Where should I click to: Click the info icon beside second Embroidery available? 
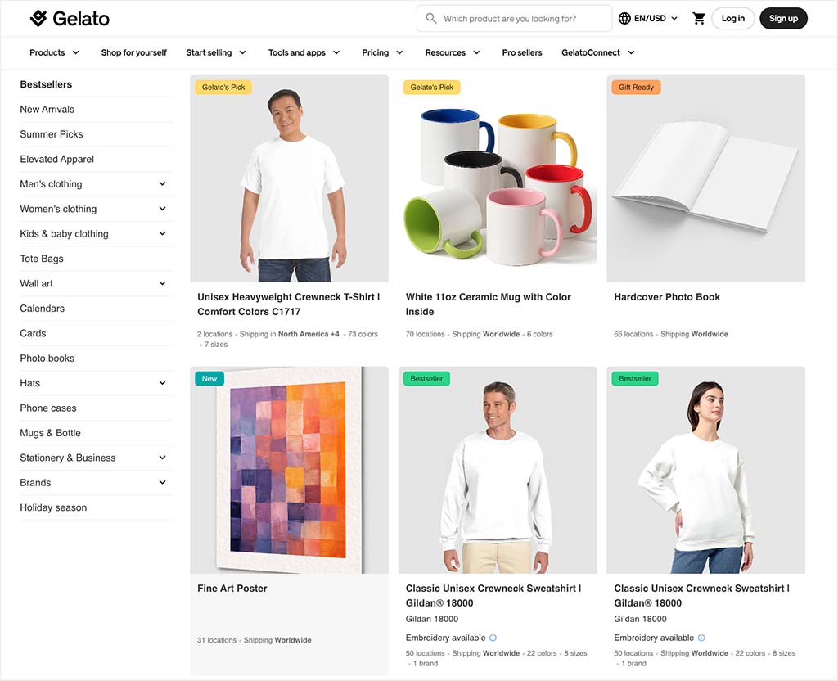(x=701, y=638)
